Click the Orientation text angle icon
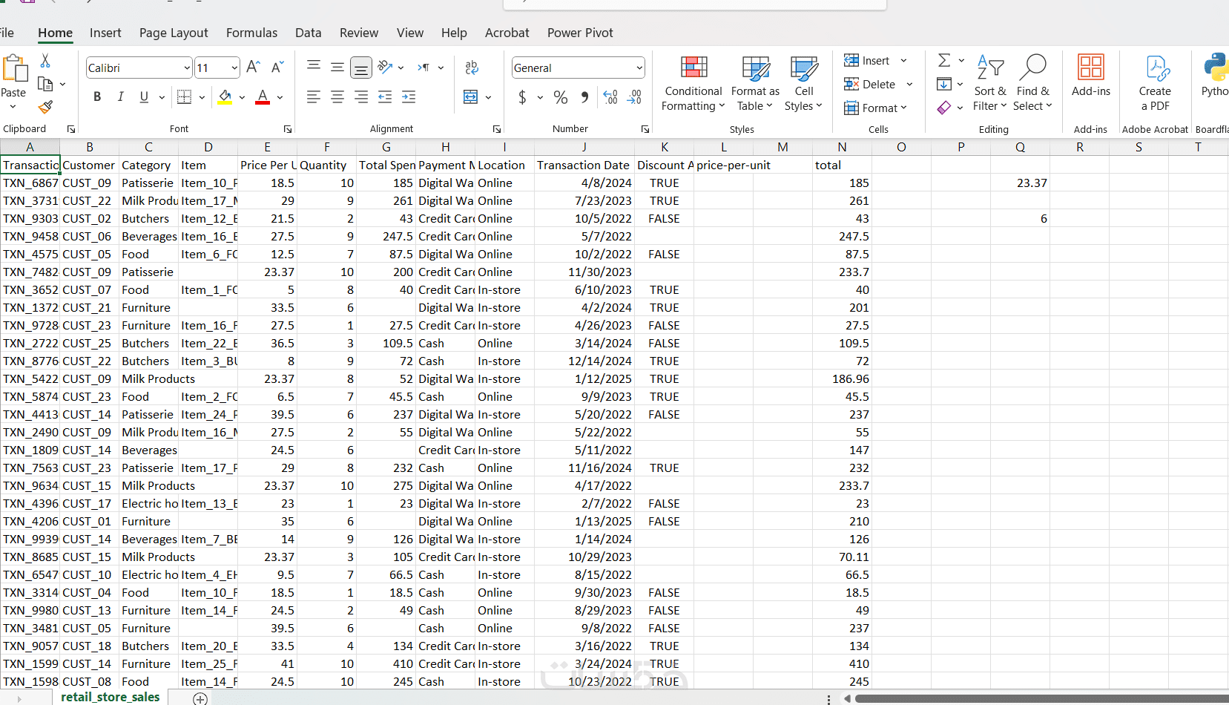Screen dimensions: 1229x705 (x=385, y=67)
